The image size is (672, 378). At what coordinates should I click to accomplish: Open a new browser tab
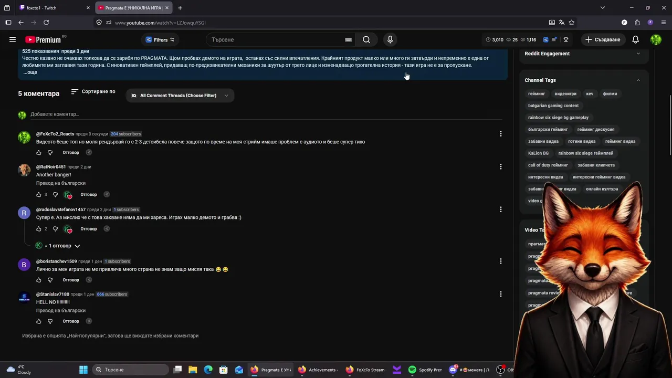(x=180, y=8)
